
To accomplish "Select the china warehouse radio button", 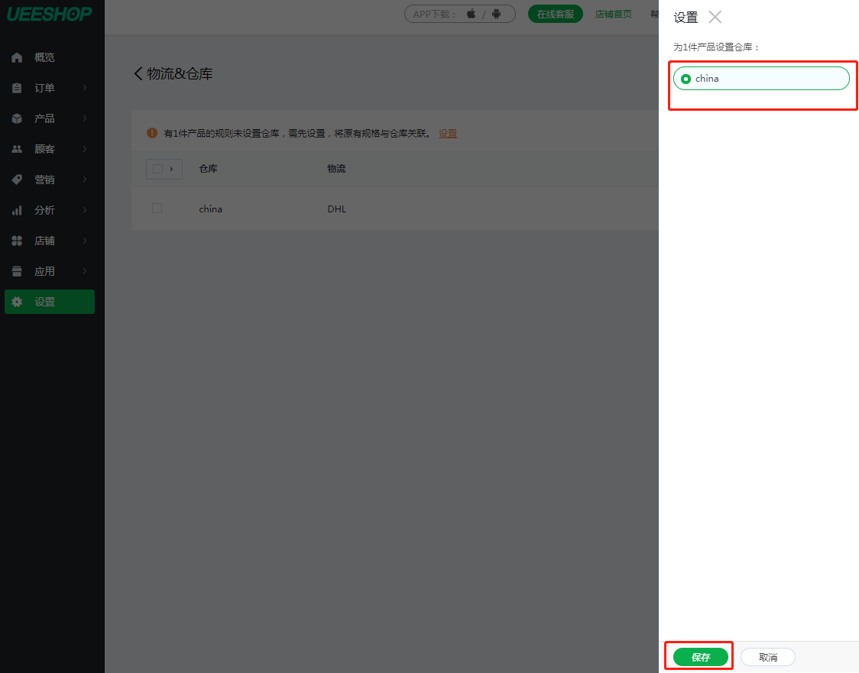I will [x=686, y=79].
